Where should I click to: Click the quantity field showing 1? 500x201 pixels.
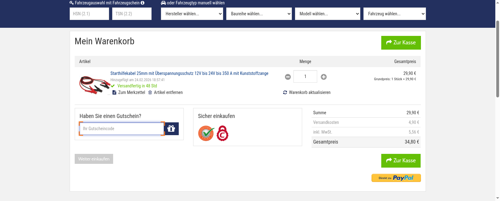[x=305, y=76]
